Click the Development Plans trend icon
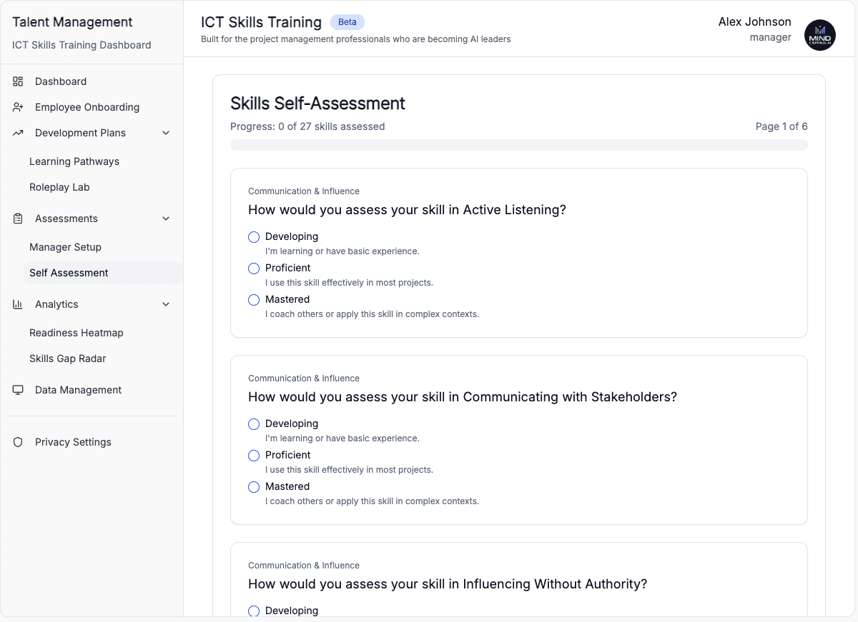Image resolution: width=858 pixels, height=622 pixels. 18,133
